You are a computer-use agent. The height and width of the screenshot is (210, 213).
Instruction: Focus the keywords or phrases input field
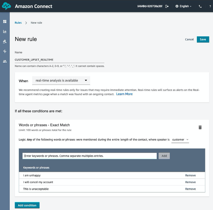(89, 156)
